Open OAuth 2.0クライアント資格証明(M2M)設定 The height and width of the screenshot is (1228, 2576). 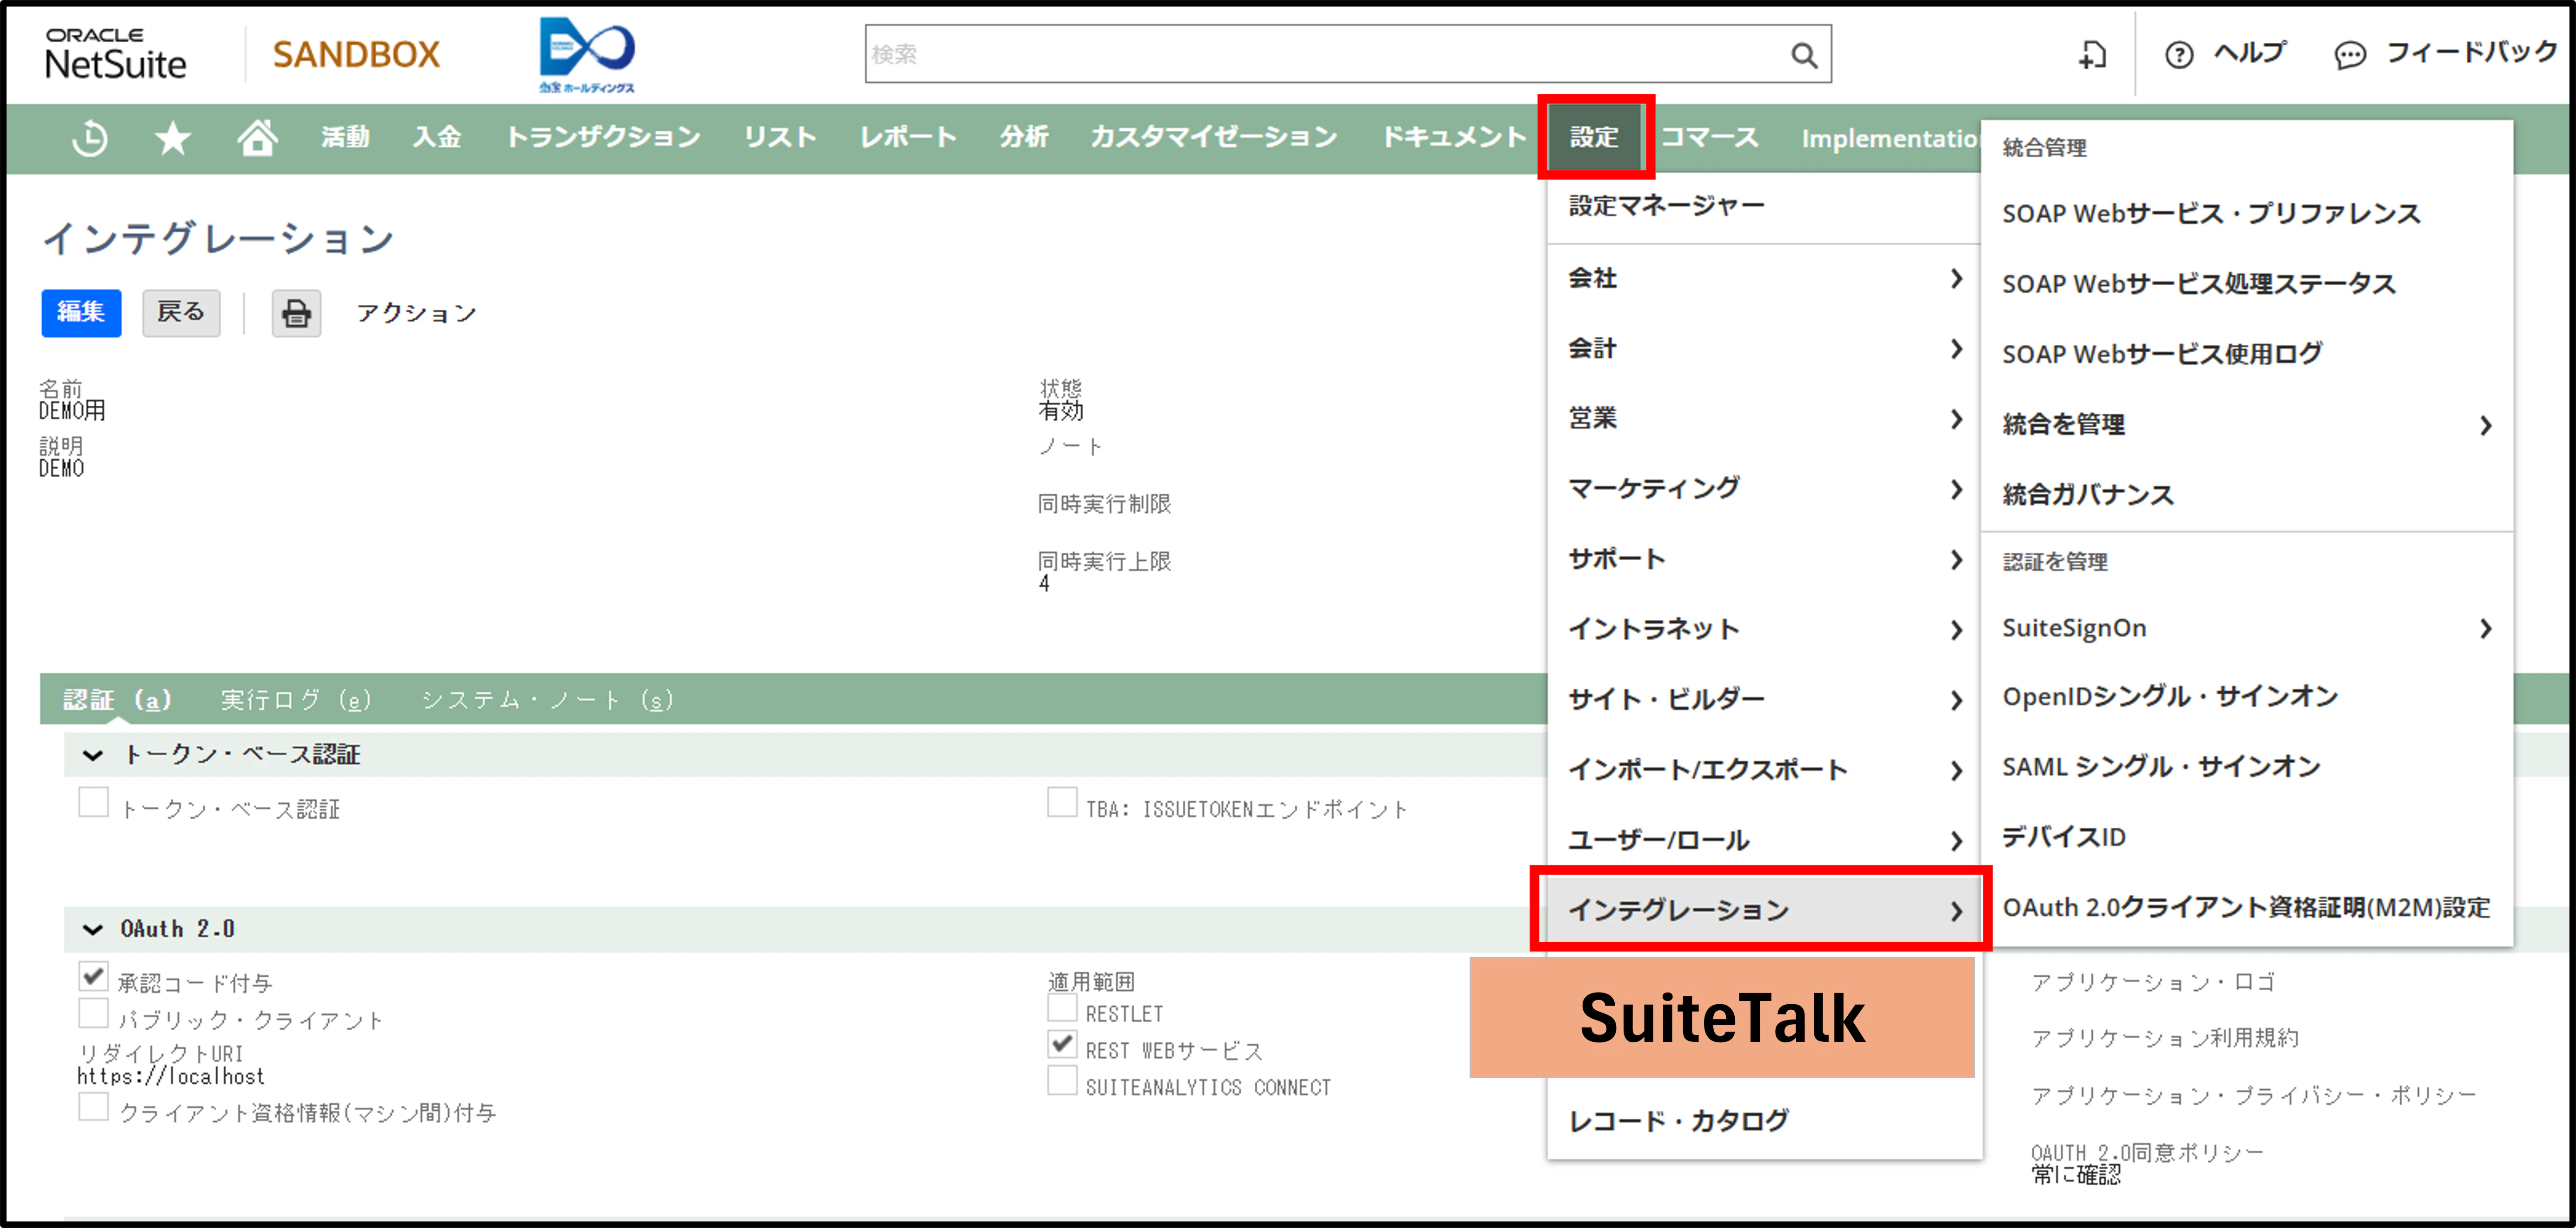tap(2246, 908)
